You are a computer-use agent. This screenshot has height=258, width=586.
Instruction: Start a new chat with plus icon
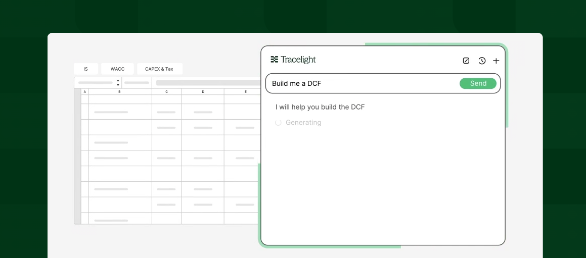(496, 61)
